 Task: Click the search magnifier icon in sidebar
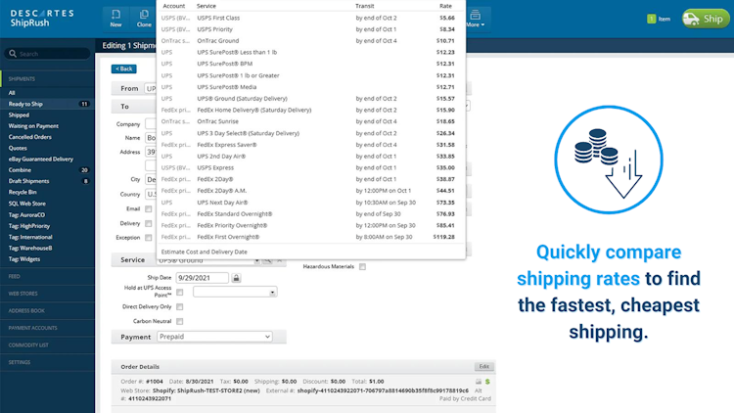(x=13, y=54)
